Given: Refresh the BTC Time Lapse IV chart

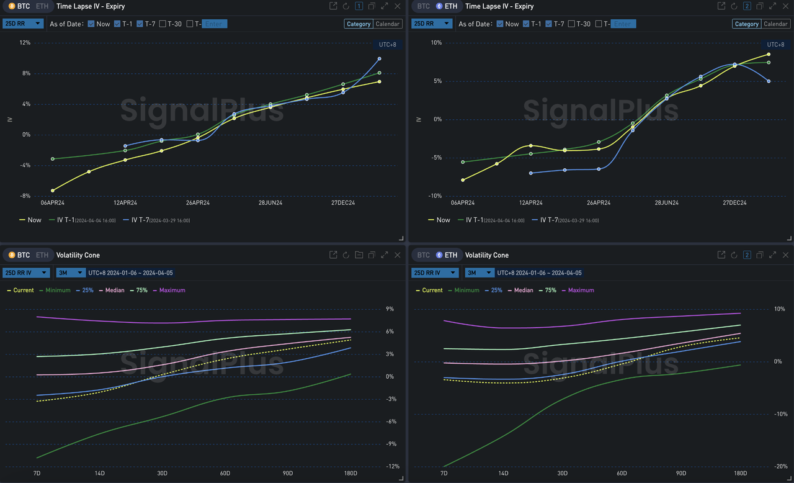Looking at the screenshot, I should click(x=346, y=6).
